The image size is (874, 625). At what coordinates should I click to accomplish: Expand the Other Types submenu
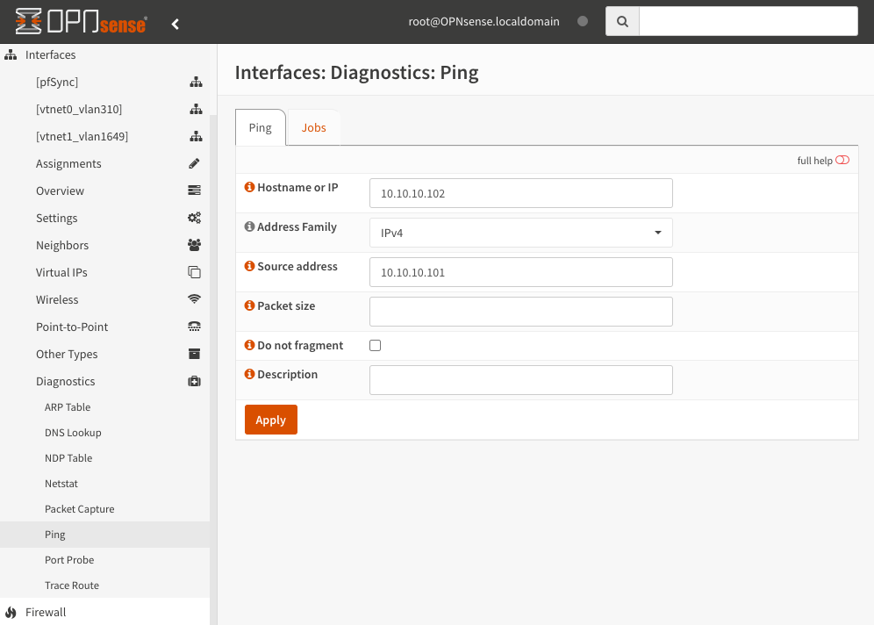pos(67,354)
